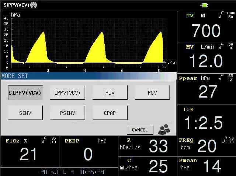This screenshot has width=236, height=176.
Task: Click the alarm limit icon in the Ppeak tile
Action: tap(221, 78)
